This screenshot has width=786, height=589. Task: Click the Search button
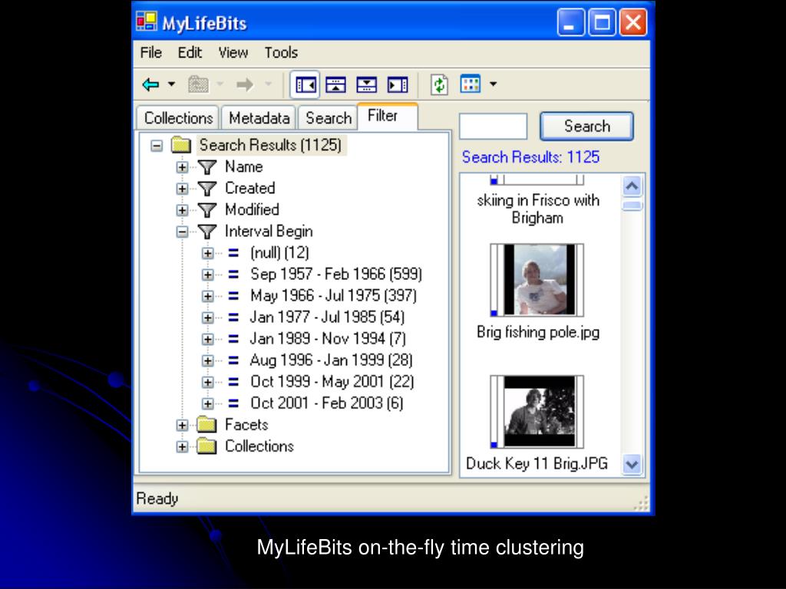click(x=586, y=127)
